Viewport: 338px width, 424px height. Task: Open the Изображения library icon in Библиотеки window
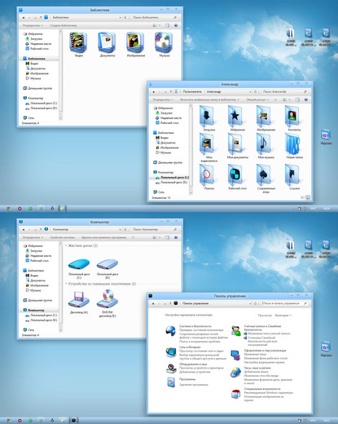point(135,42)
